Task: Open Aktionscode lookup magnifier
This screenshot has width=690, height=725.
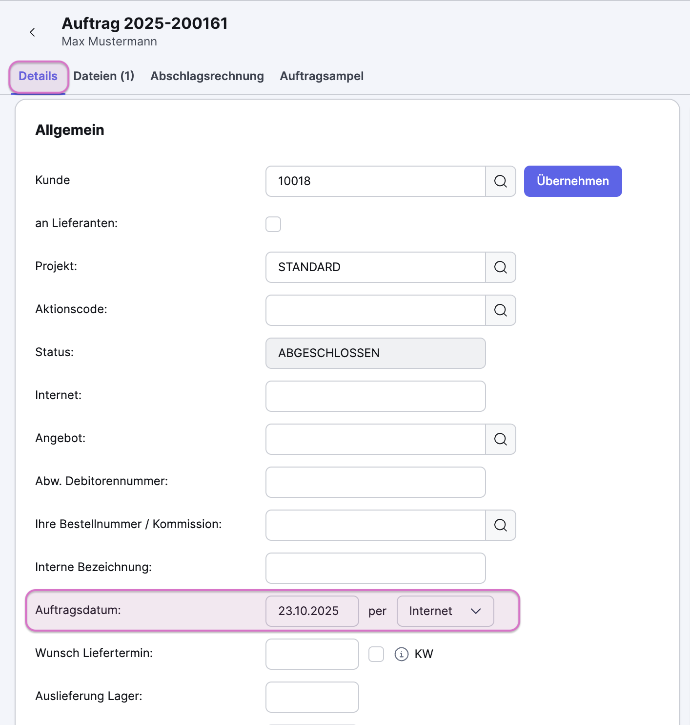Action: (x=500, y=310)
